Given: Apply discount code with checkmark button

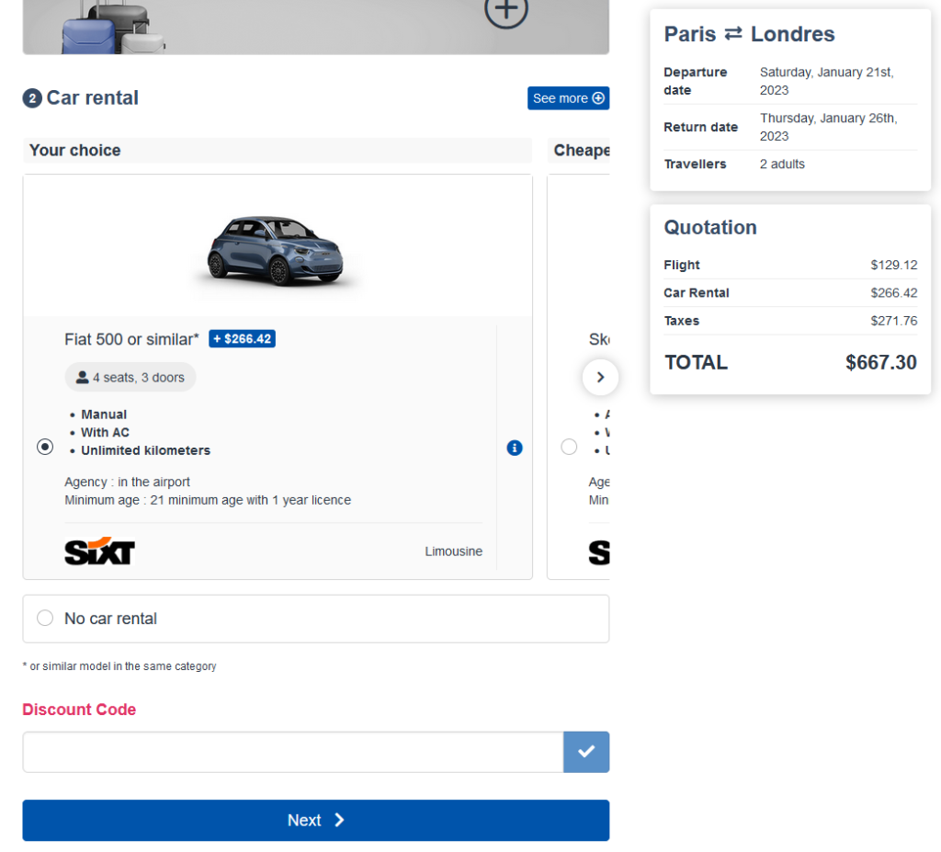Looking at the screenshot, I should click(x=586, y=752).
